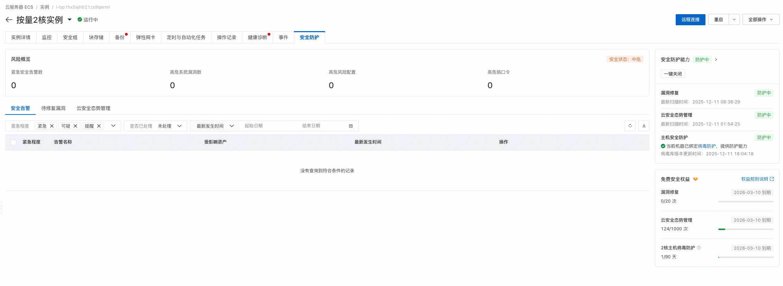Click the 云安全态势管理 usage progress bar
This screenshot has width=783, height=286.
click(746, 229)
